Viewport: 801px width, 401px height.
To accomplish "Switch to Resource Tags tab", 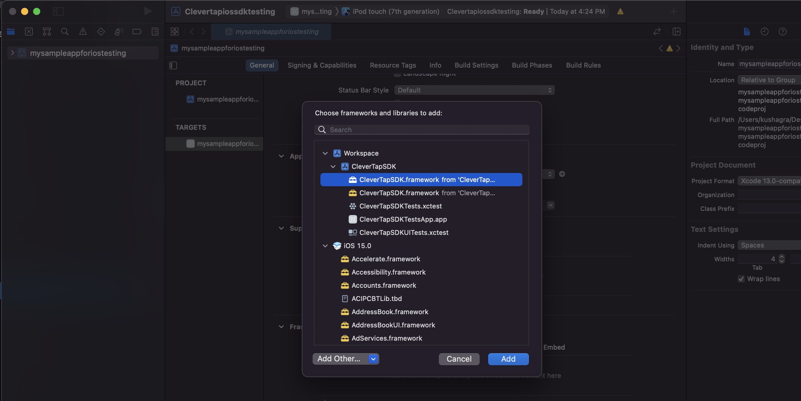I will (x=393, y=65).
